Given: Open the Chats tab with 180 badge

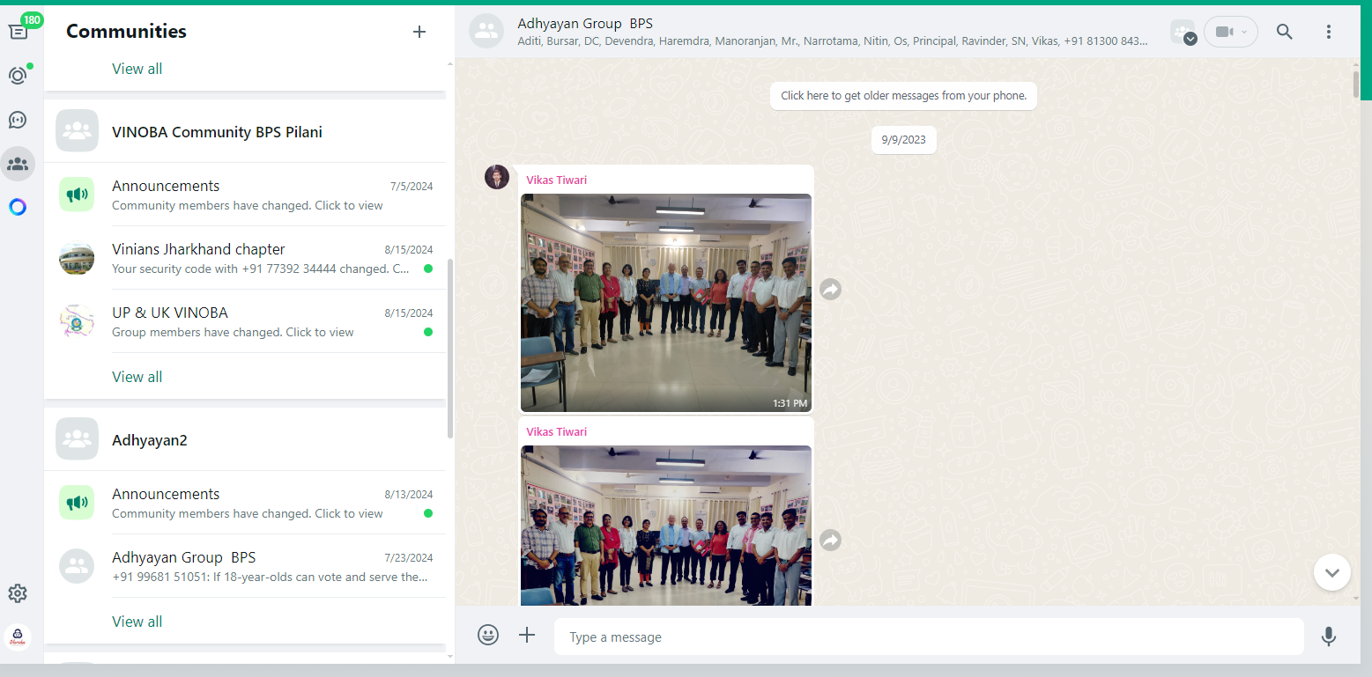Looking at the screenshot, I should (x=19, y=31).
